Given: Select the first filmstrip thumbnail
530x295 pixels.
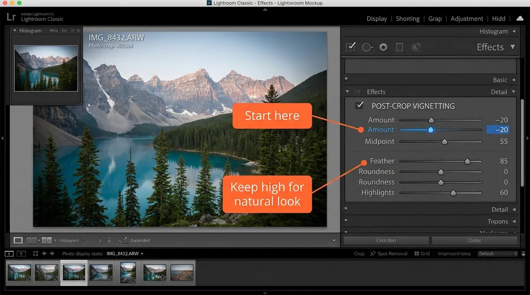Looking at the screenshot, I should pos(19,273).
